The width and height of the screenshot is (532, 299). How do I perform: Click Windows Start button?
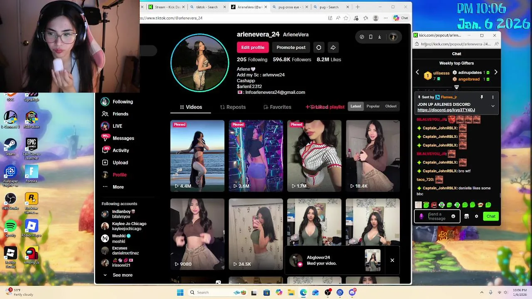coord(180,292)
